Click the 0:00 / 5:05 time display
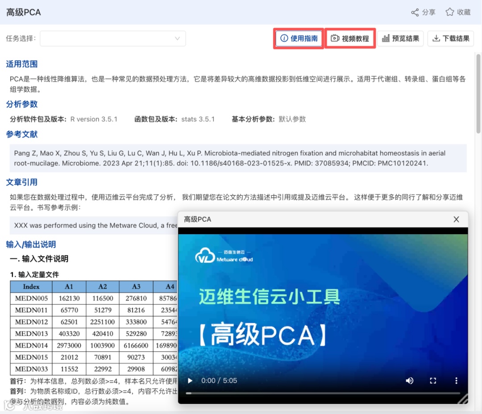Screen dimensions: 482x414 tap(219, 381)
